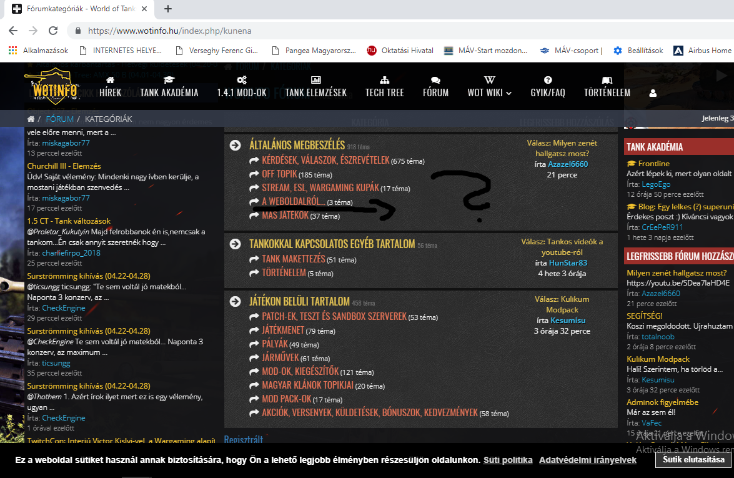Screen dimensions: 734x478
Task: Click arrow icon beside PÁLYÁK
Action: (x=254, y=344)
